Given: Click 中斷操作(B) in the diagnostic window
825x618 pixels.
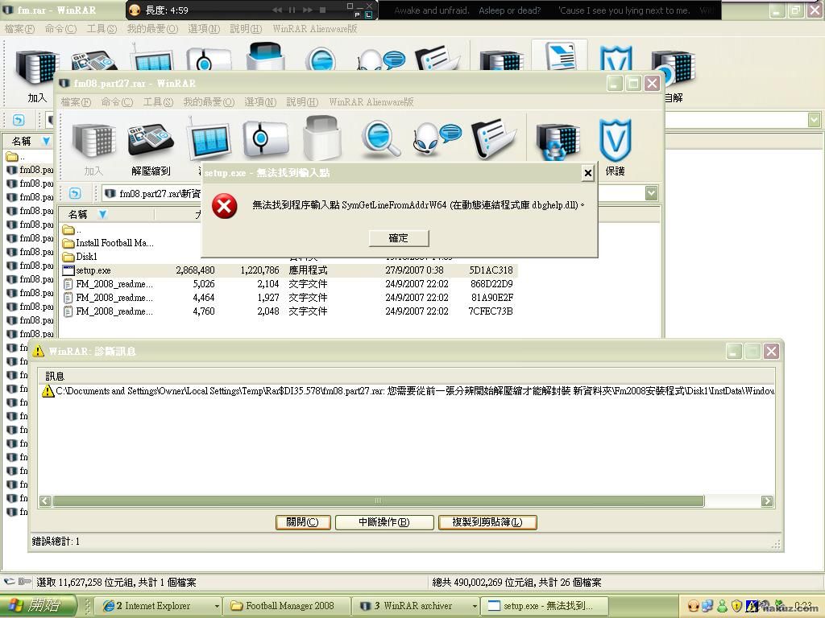Looking at the screenshot, I should (384, 521).
